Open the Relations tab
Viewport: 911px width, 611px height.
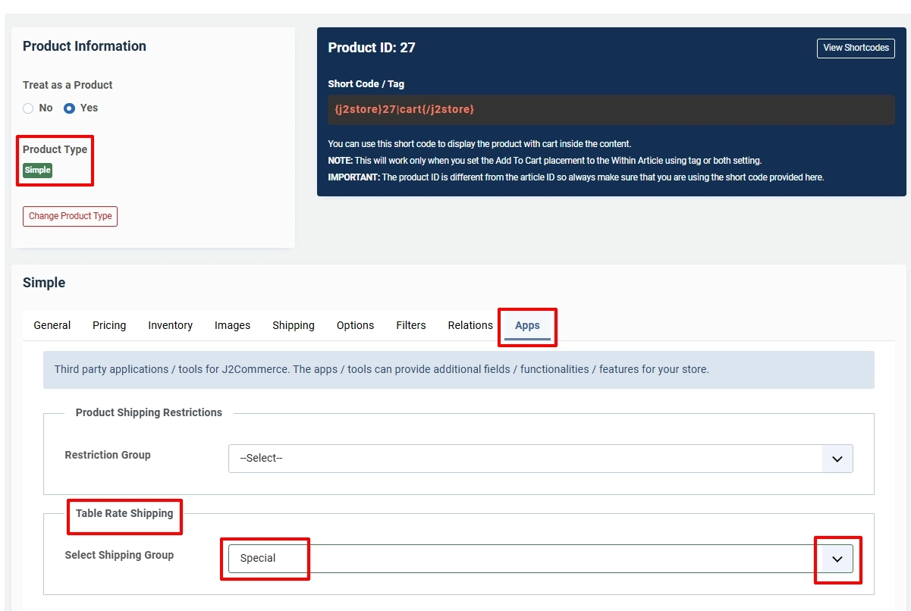pos(470,325)
